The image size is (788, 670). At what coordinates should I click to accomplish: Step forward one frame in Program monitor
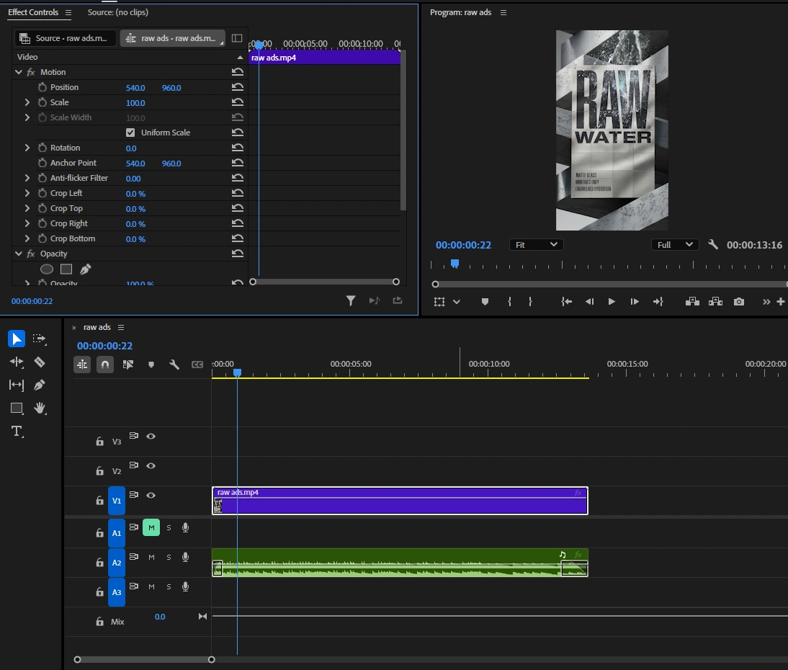(635, 302)
